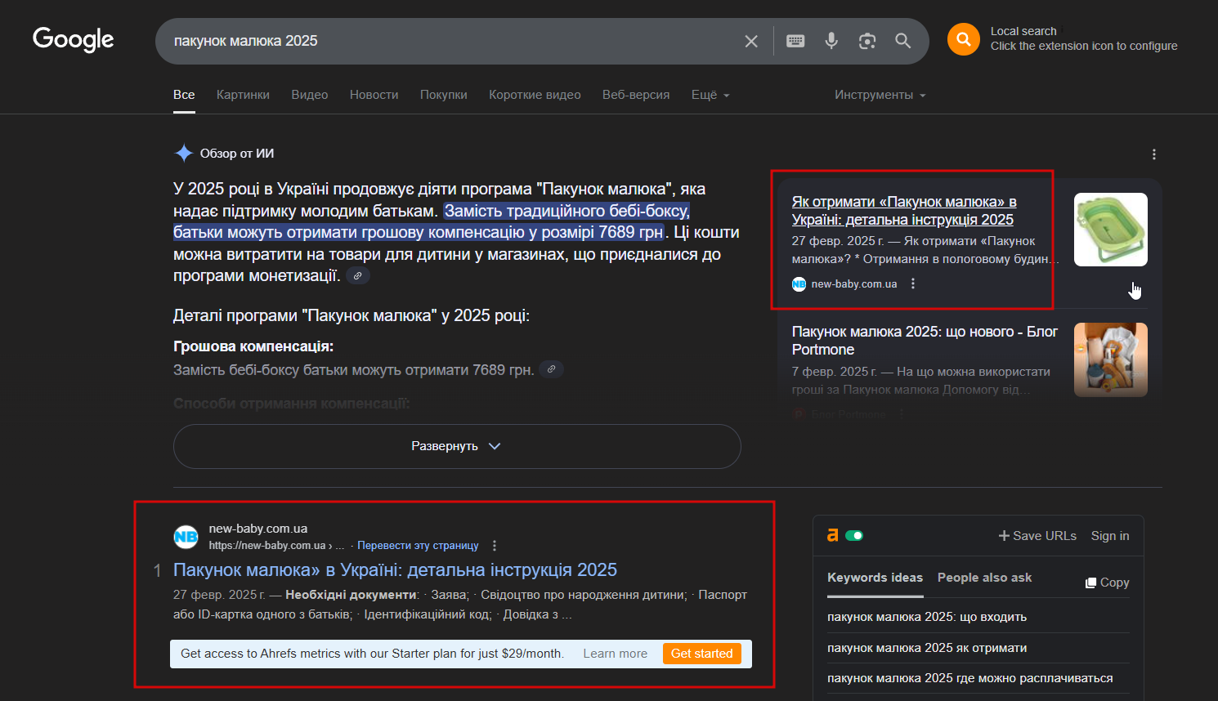Viewport: 1218px width, 701px height.
Task: Start voice search with the microphone icon
Action: pyautogui.click(x=831, y=41)
